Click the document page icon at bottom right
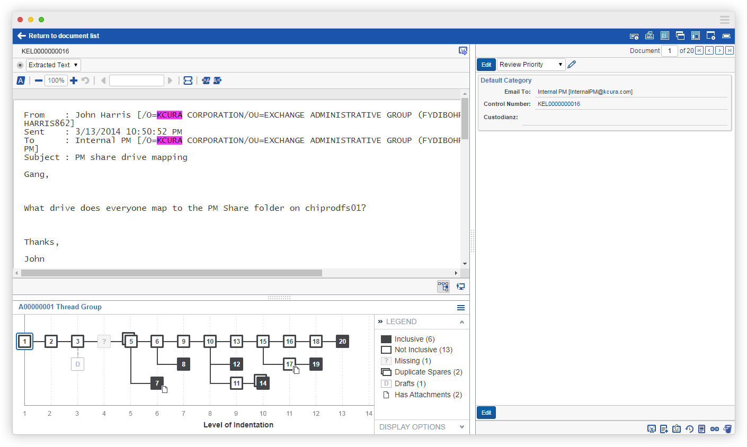 [x=701, y=429]
